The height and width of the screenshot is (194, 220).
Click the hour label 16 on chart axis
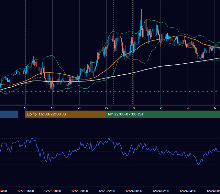click(x=26, y=108)
